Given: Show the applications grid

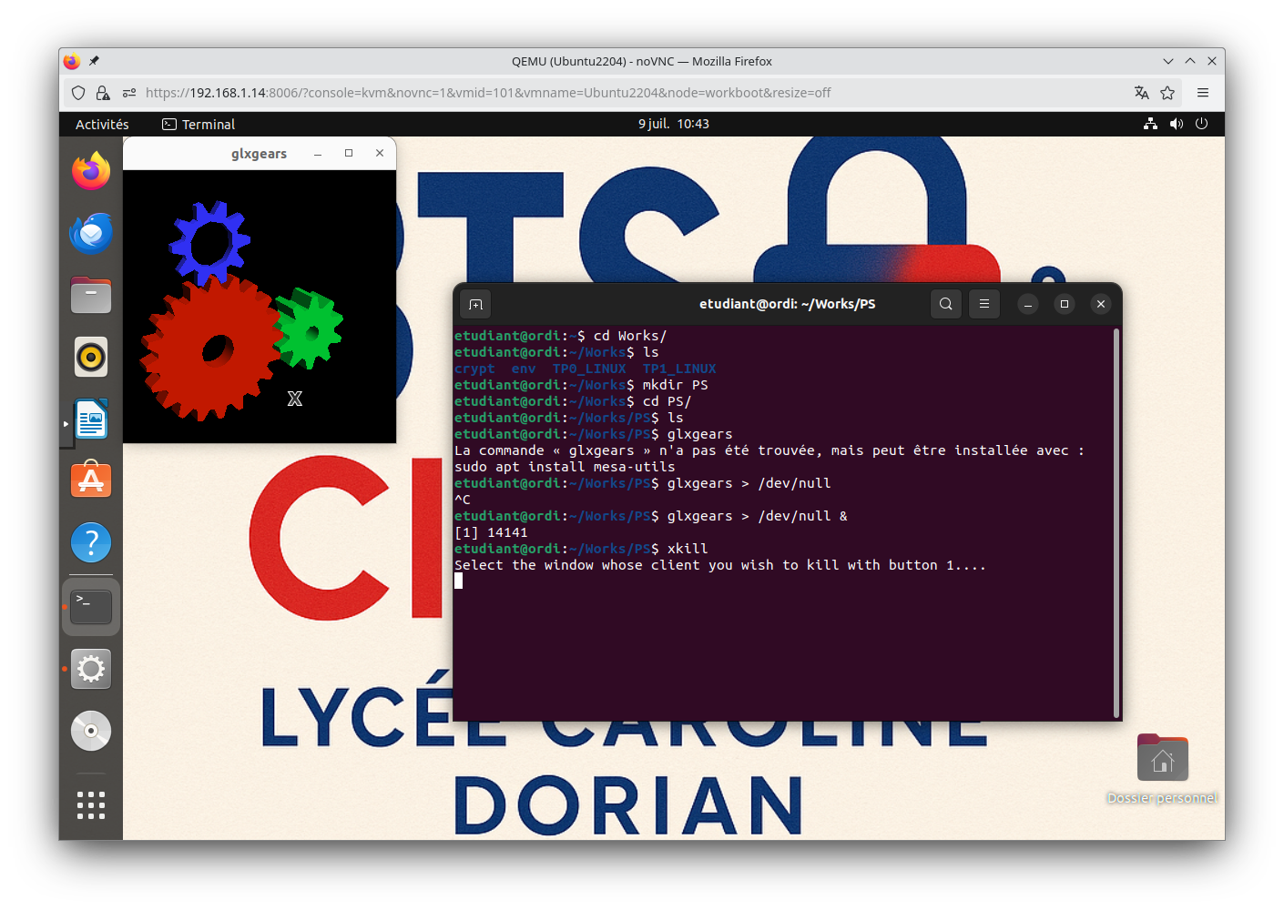Looking at the screenshot, I should point(91,805).
